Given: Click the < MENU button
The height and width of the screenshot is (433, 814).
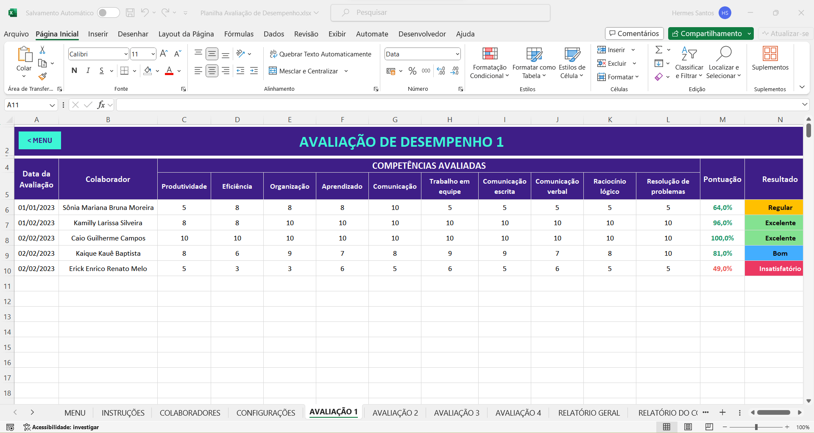Looking at the screenshot, I should [x=40, y=140].
